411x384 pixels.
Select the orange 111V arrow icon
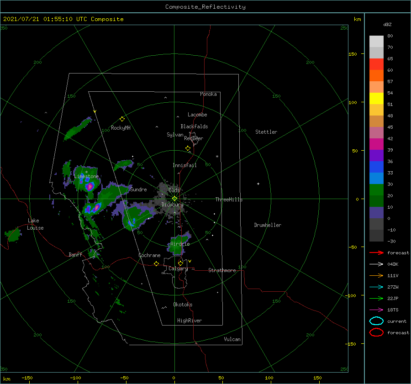tap(376, 275)
